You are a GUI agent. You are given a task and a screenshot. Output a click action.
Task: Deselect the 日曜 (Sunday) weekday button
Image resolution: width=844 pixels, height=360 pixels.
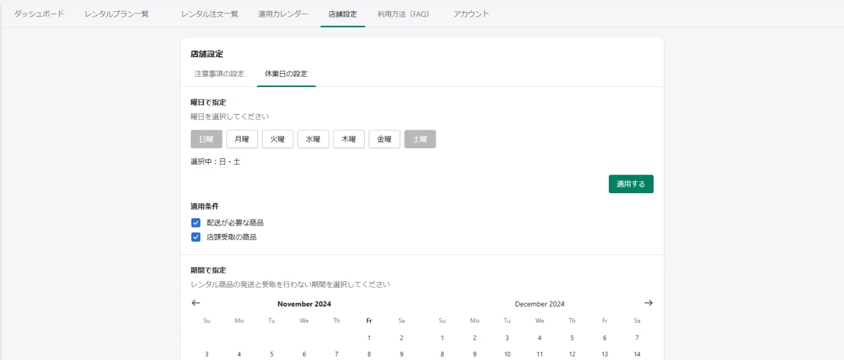(206, 139)
